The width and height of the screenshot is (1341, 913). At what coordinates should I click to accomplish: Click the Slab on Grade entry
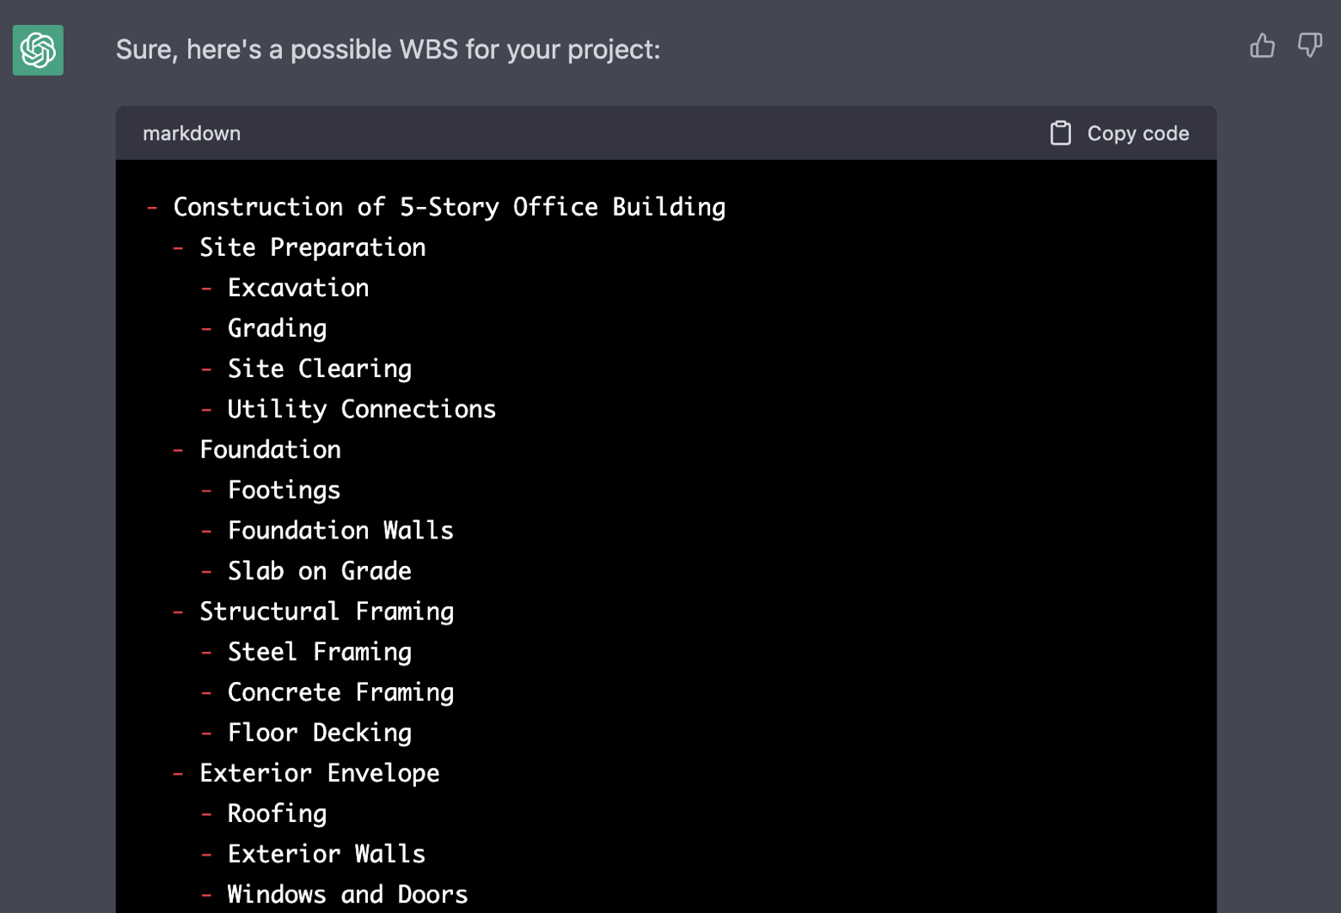319,570
